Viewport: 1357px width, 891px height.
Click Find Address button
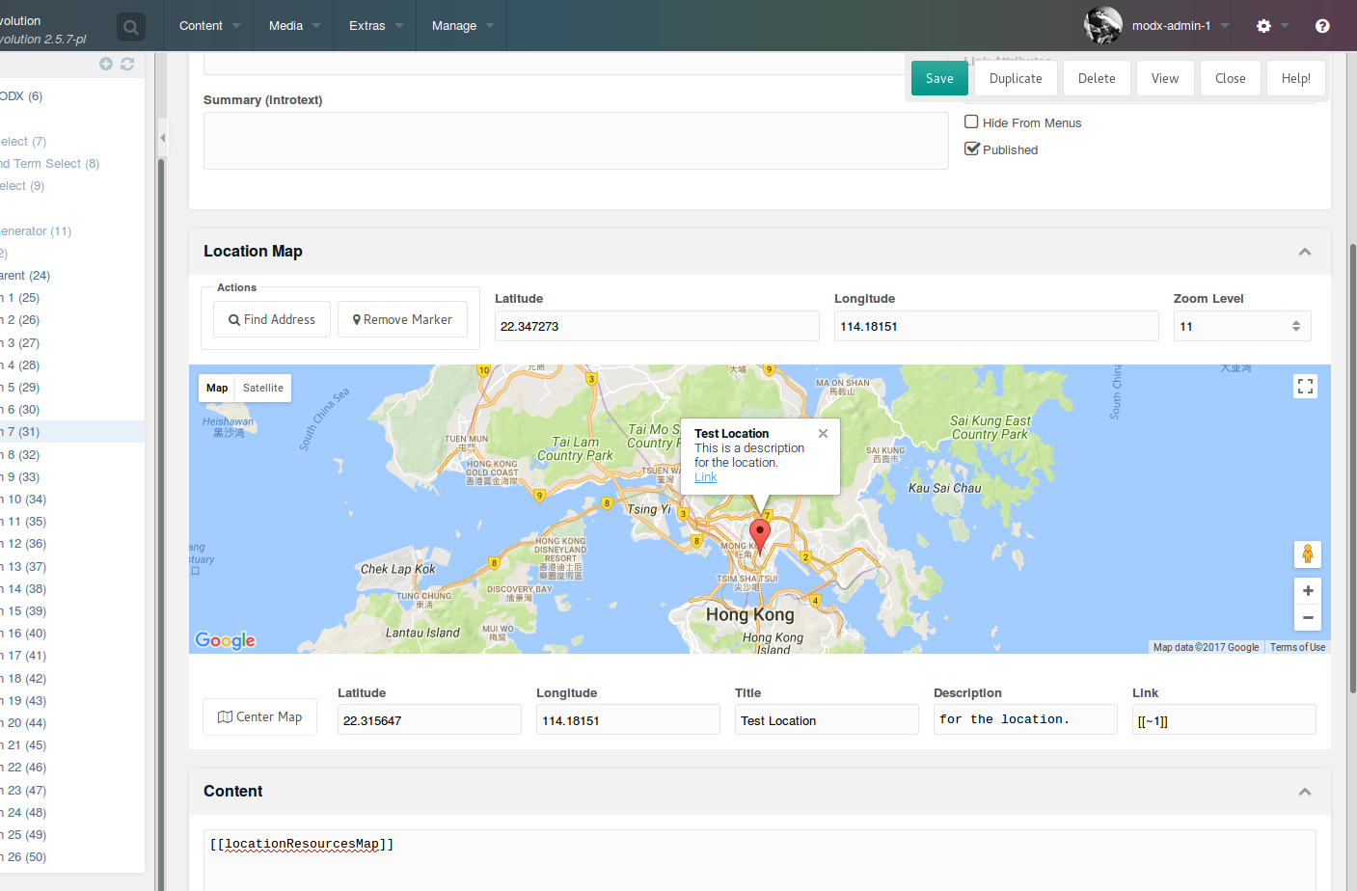(272, 319)
